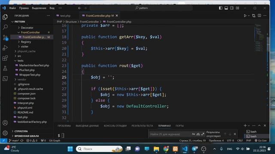Screen dimensions: 275x154
Task: Open the Accounts menu icon
Action: pyautogui.click(x=5, y=123)
